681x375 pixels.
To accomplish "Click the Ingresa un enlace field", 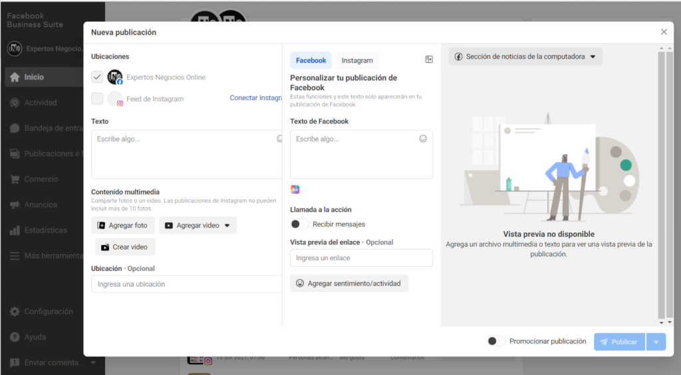I will [x=361, y=258].
